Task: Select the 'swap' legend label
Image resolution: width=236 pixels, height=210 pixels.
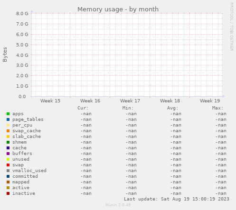Action: point(18,165)
